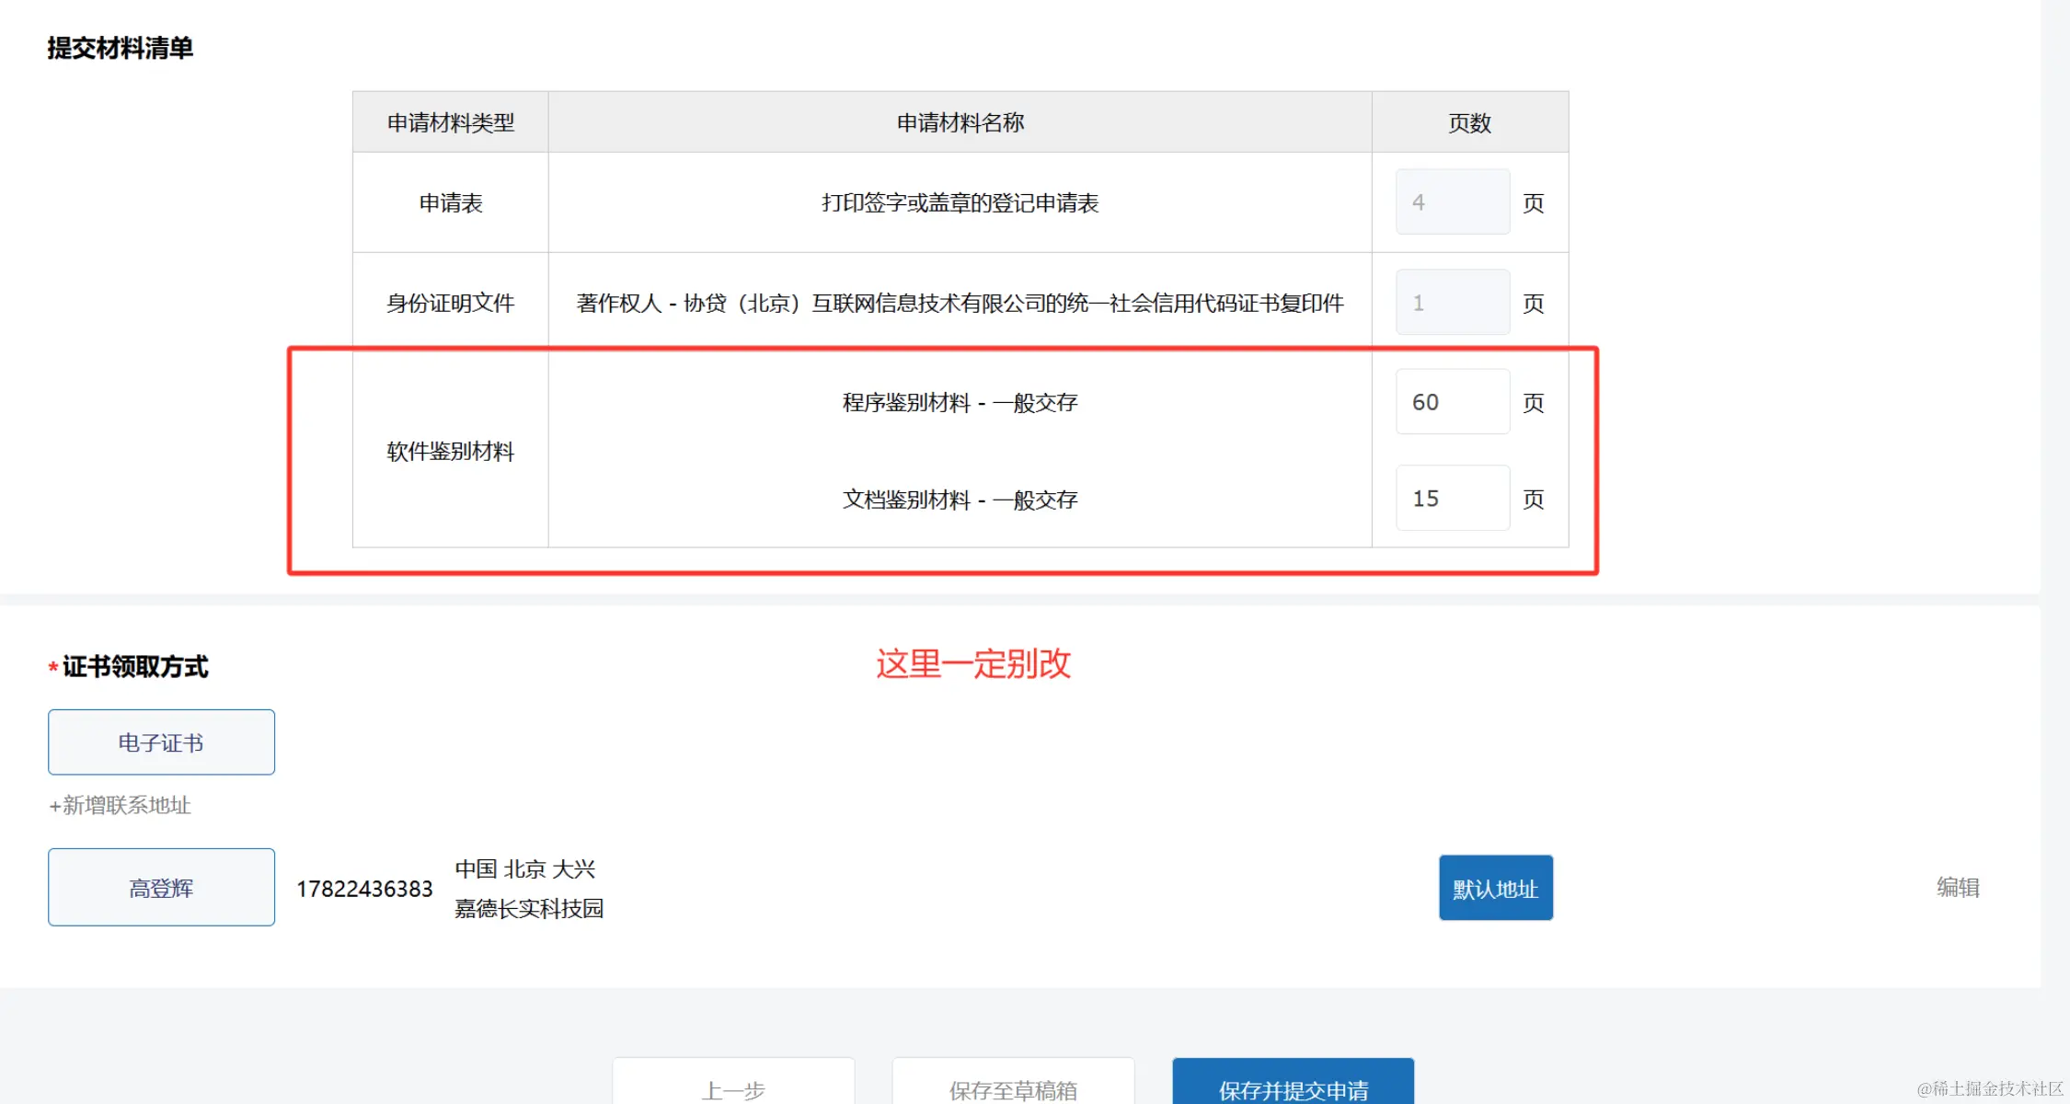The image size is (2070, 1104).
Task: Click the phone number 17822436383
Action: [x=364, y=889]
